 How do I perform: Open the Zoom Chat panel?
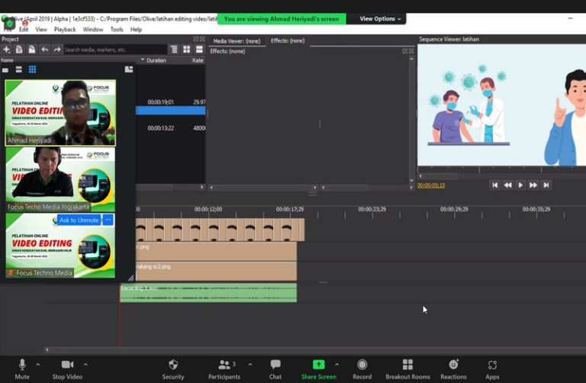coord(275,365)
